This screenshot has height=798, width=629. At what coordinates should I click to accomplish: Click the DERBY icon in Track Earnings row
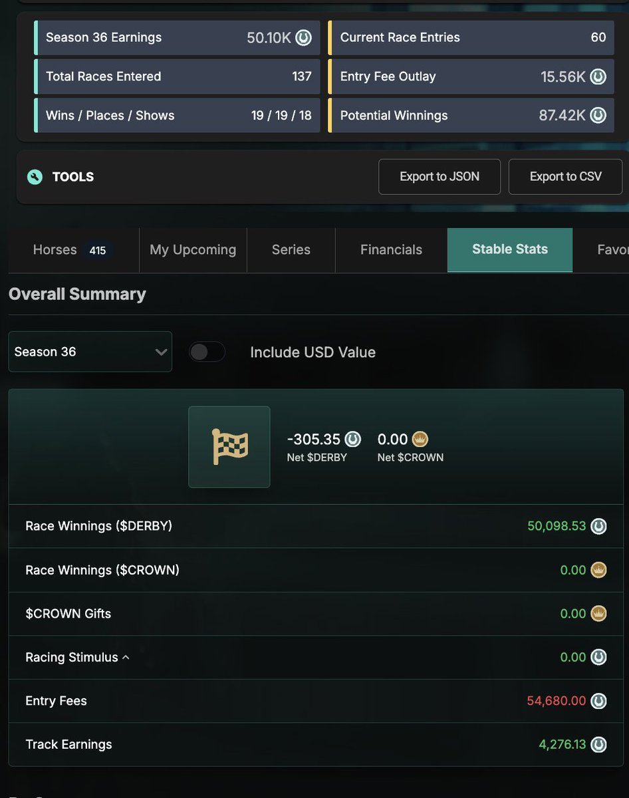(x=598, y=745)
